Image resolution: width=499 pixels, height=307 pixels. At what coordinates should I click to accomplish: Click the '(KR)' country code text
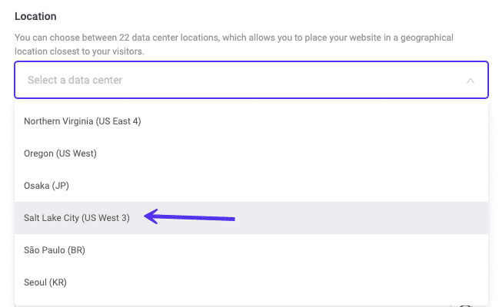[58, 282]
